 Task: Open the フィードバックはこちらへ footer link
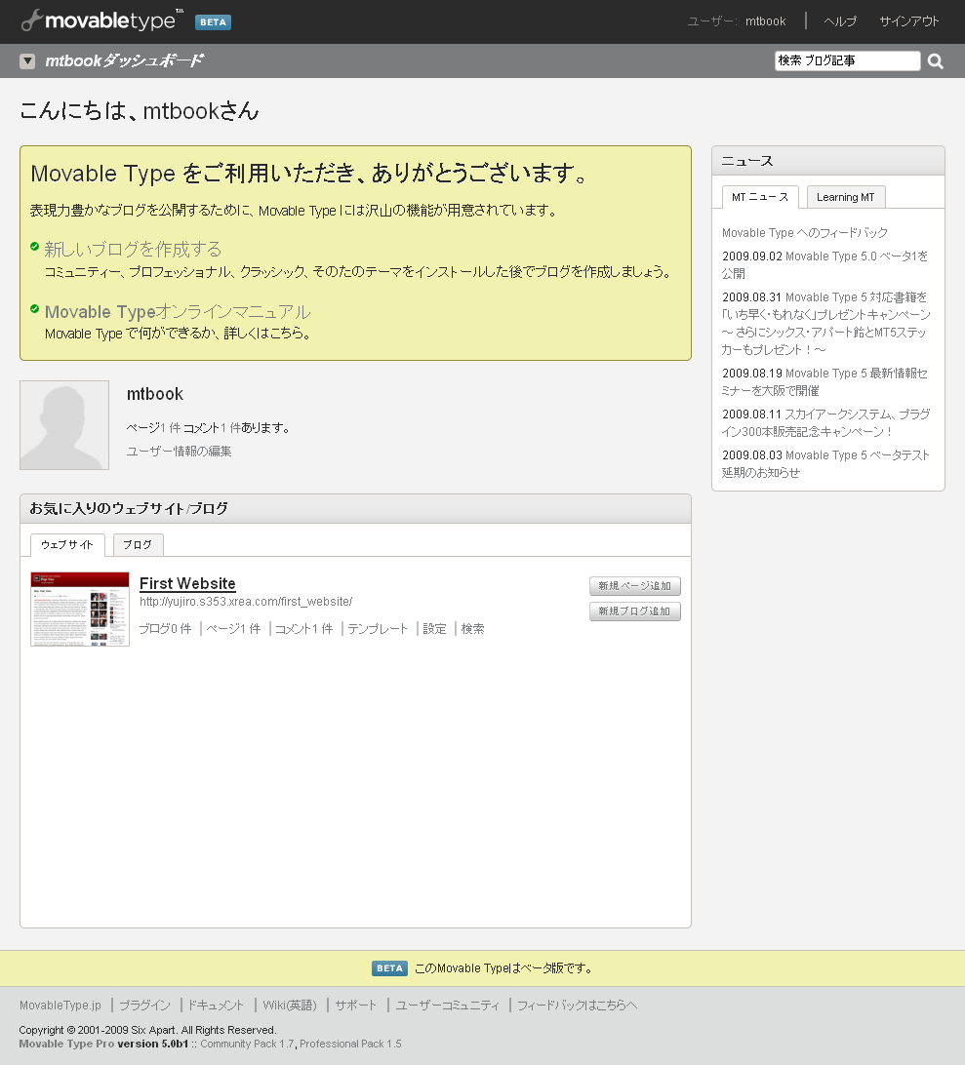tap(577, 1006)
